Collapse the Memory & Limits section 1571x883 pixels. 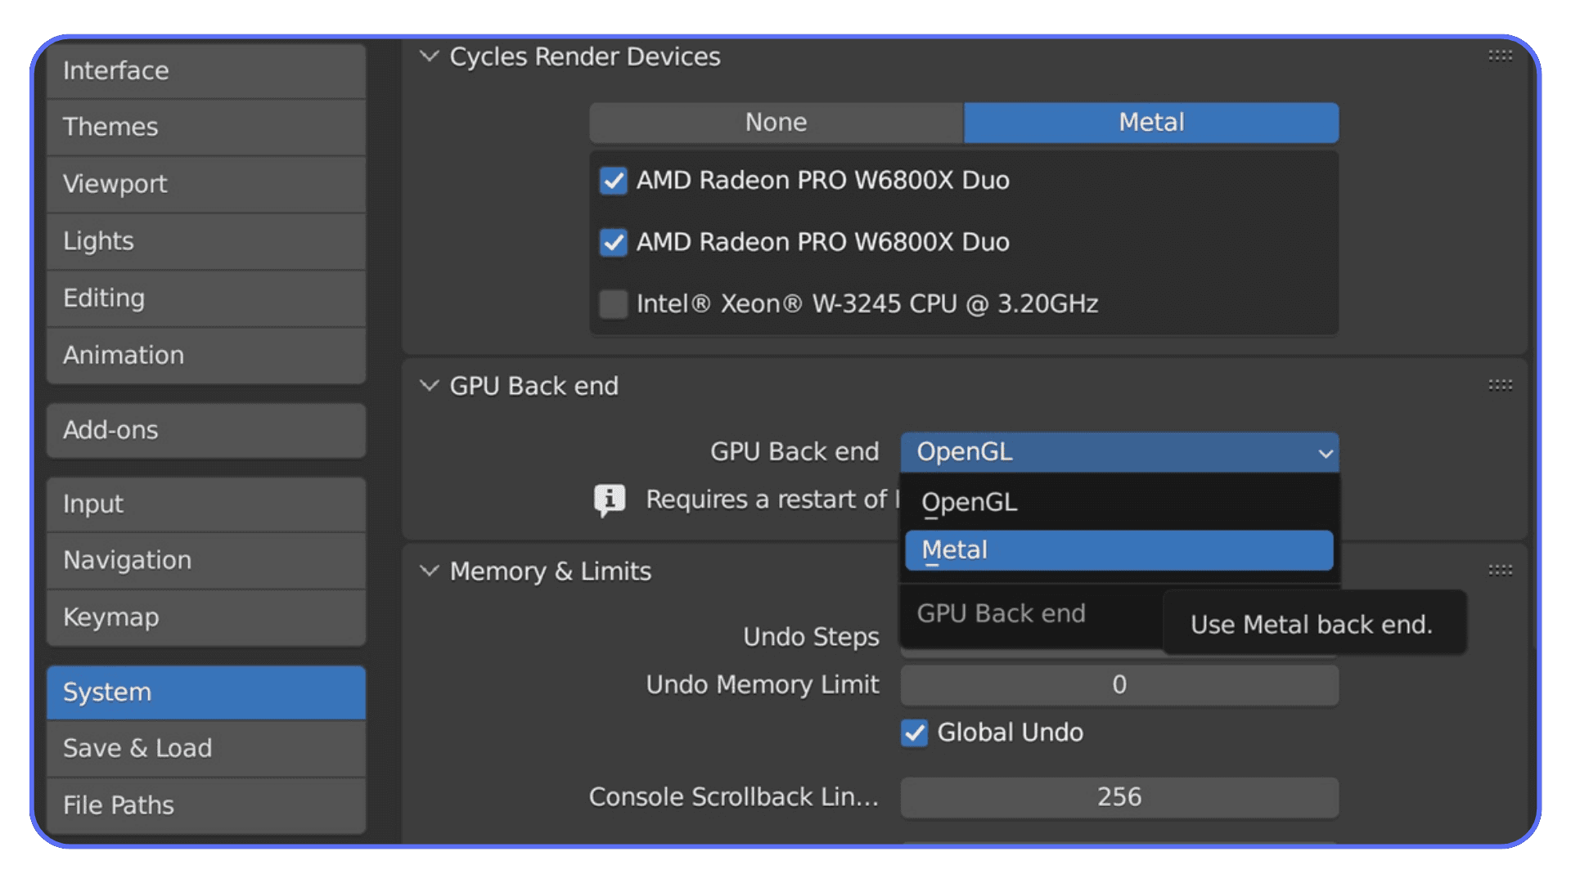[x=429, y=571]
